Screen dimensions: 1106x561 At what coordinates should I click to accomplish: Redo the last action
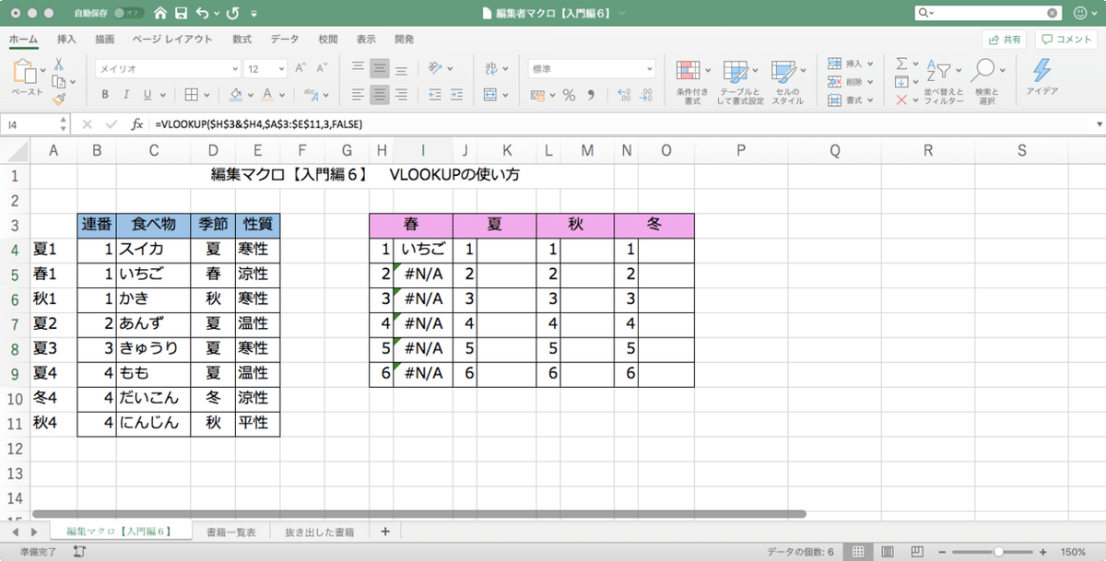tap(233, 14)
